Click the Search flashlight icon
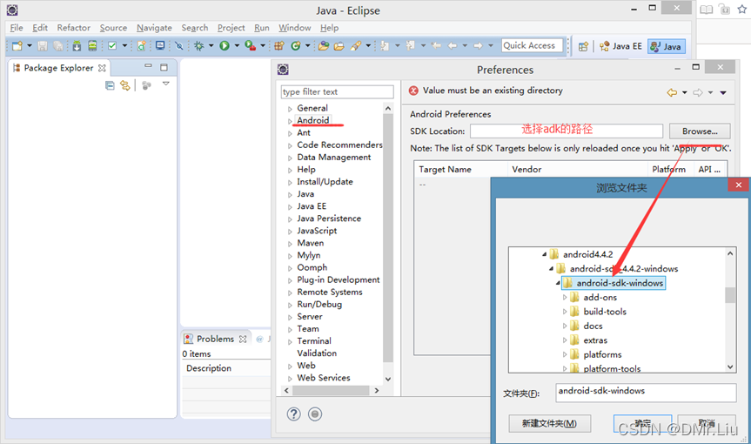Viewport: 751px width, 444px height. pos(355,46)
